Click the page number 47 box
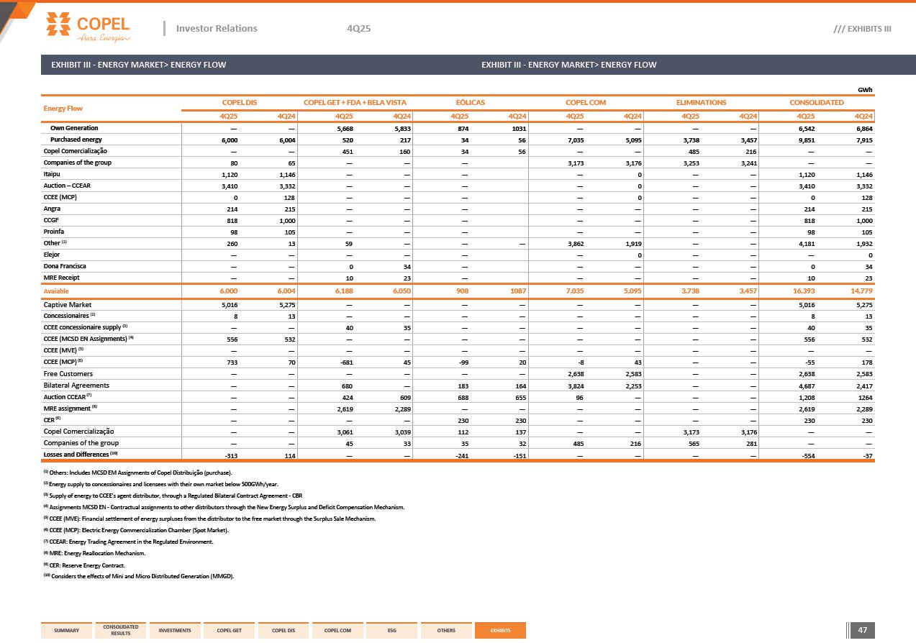This screenshot has height=643, width=916. click(862, 631)
